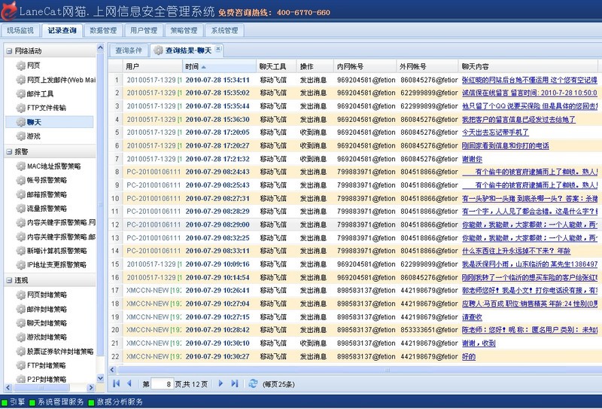Open chat content link '请查收'
The image size is (602, 409).
point(473,317)
